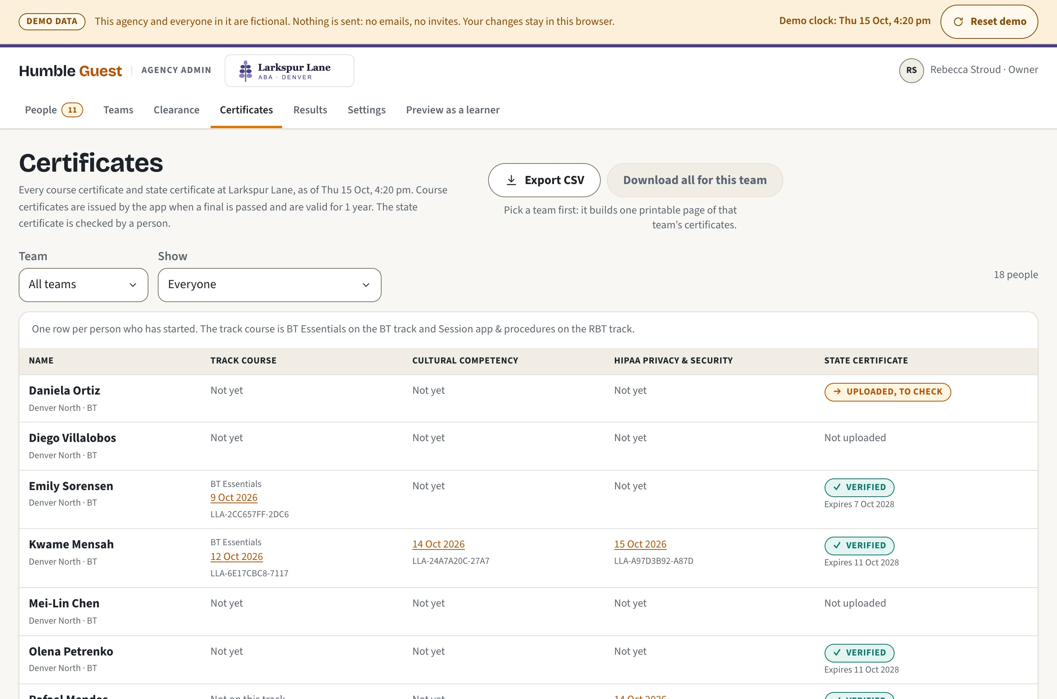Image resolution: width=1057 pixels, height=699 pixels.
Task: Click the RS avatar circle
Action: pyautogui.click(x=911, y=70)
